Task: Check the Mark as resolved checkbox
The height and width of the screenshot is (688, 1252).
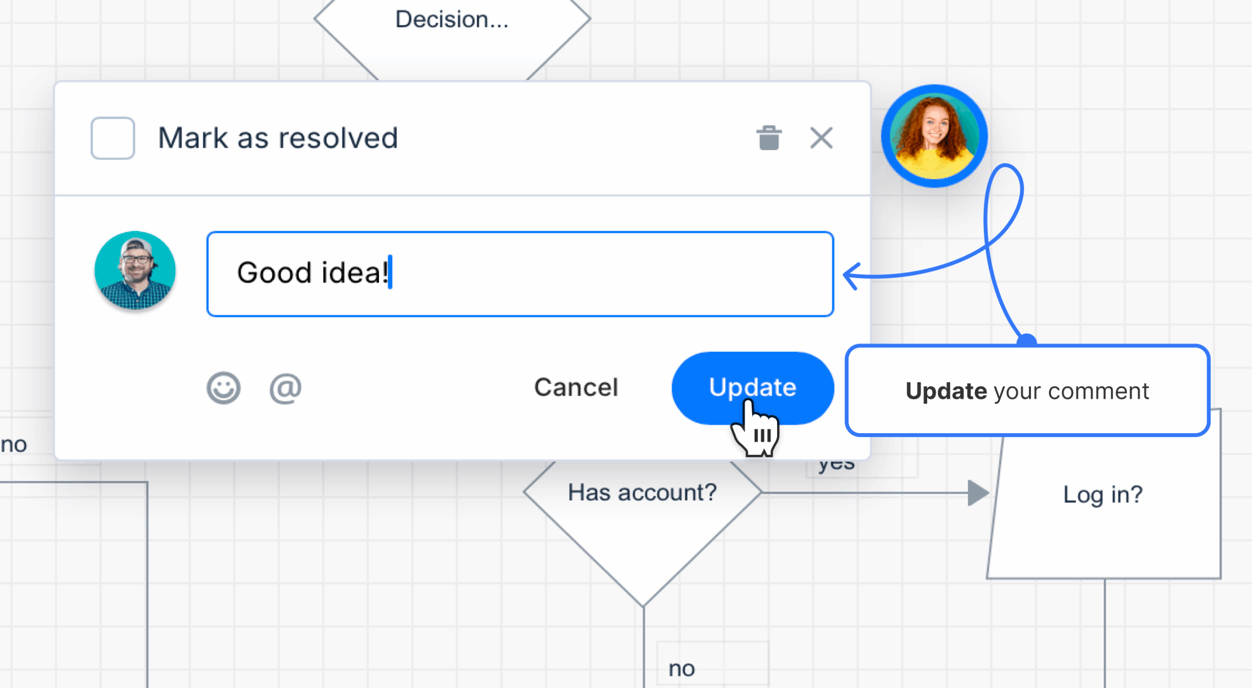Action: pos(112,138)
